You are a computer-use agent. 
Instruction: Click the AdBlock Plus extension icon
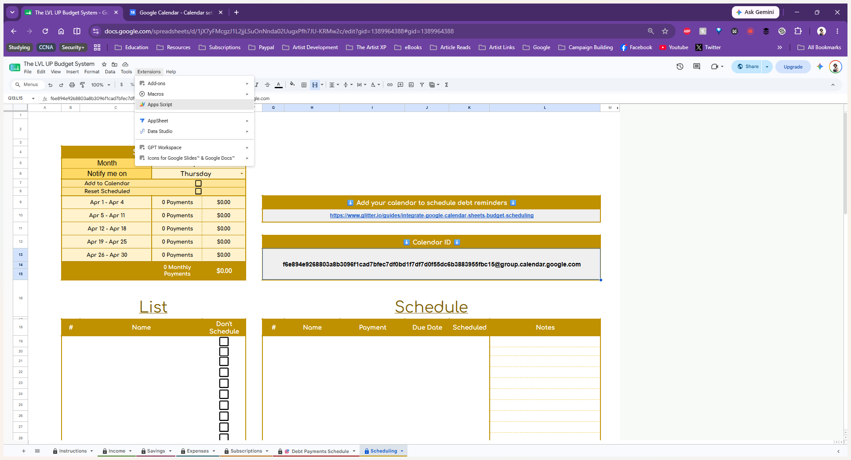687,31
